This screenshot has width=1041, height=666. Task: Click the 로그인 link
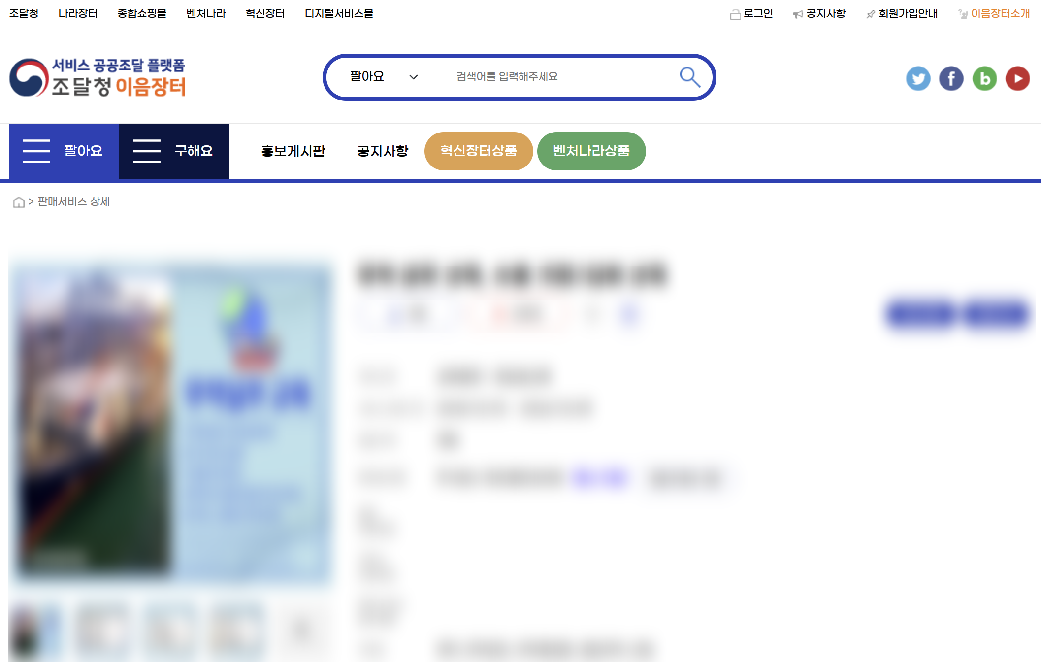(751, 14)
